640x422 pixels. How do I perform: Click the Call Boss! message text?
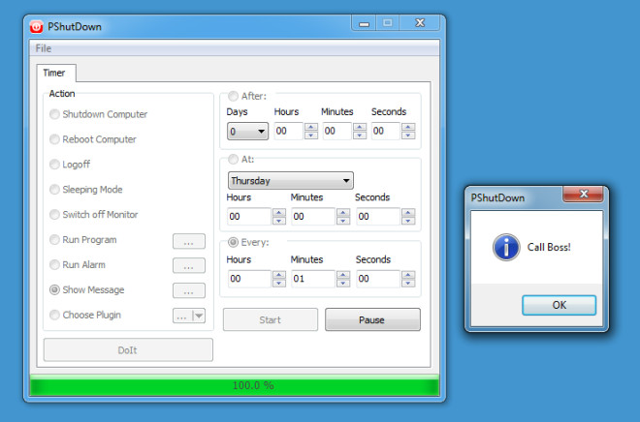coord(549,247)
